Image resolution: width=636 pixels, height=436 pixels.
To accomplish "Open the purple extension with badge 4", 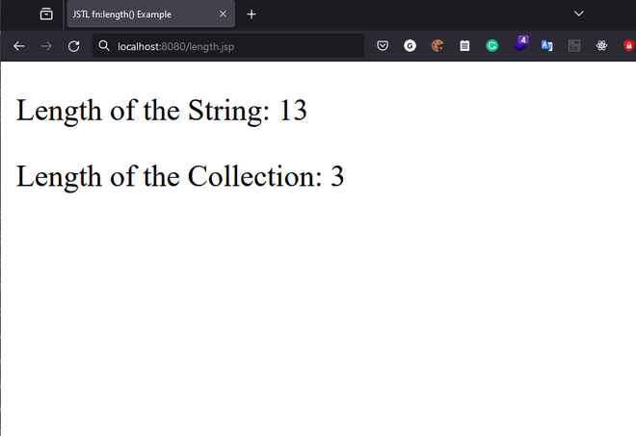I will (520, 44).
